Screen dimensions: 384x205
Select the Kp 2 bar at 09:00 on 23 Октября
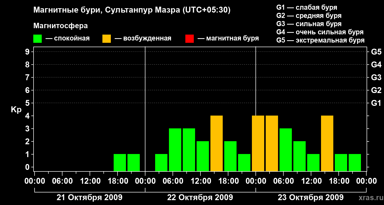(x=300, y=156)
